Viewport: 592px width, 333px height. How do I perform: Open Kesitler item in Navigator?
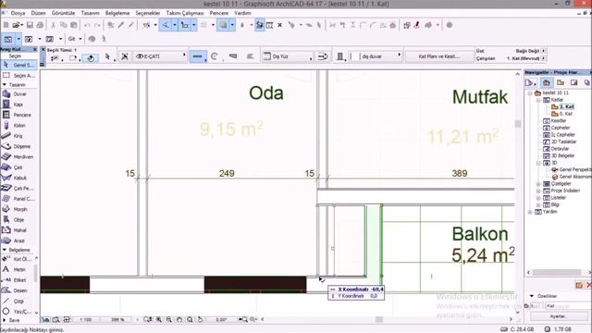pyautogui.click(x=555, y=121)
